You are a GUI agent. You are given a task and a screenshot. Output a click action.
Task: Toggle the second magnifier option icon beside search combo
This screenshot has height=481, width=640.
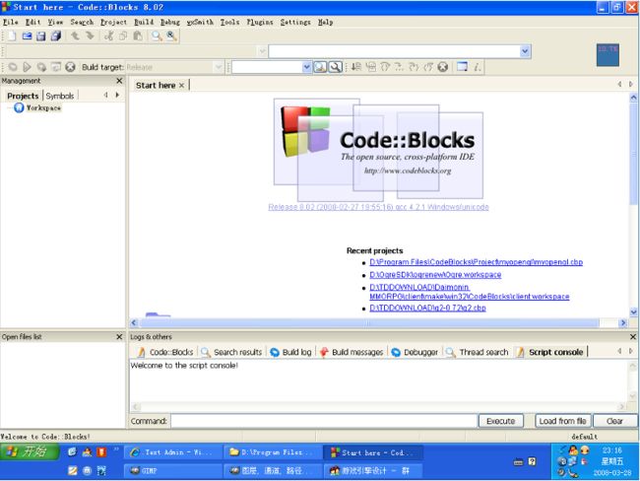[x=335, y=67]
